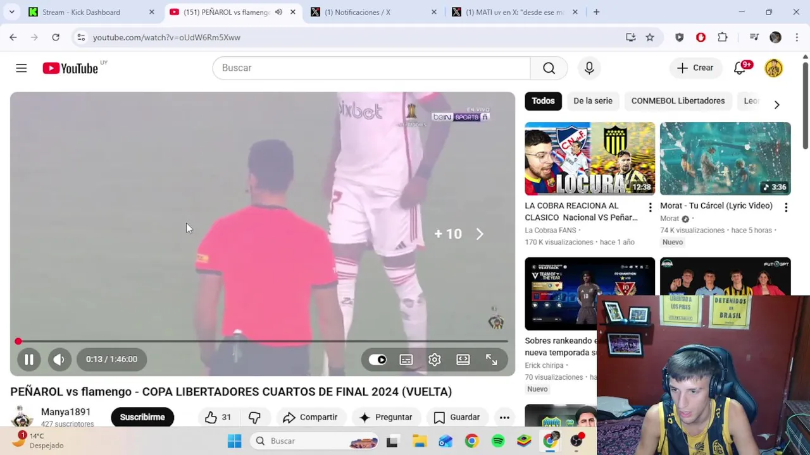Open Spotify from taskbar
The image size is (810, 455).
(x=498, y=441)
